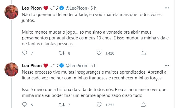Open the more options menu on first tweet
The height and width of the screenshot is (108, 181).
pos(167,8)
